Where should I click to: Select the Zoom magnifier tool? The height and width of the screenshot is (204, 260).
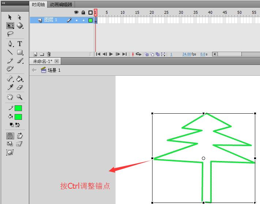pyautogui.click(x=20, y=97)
